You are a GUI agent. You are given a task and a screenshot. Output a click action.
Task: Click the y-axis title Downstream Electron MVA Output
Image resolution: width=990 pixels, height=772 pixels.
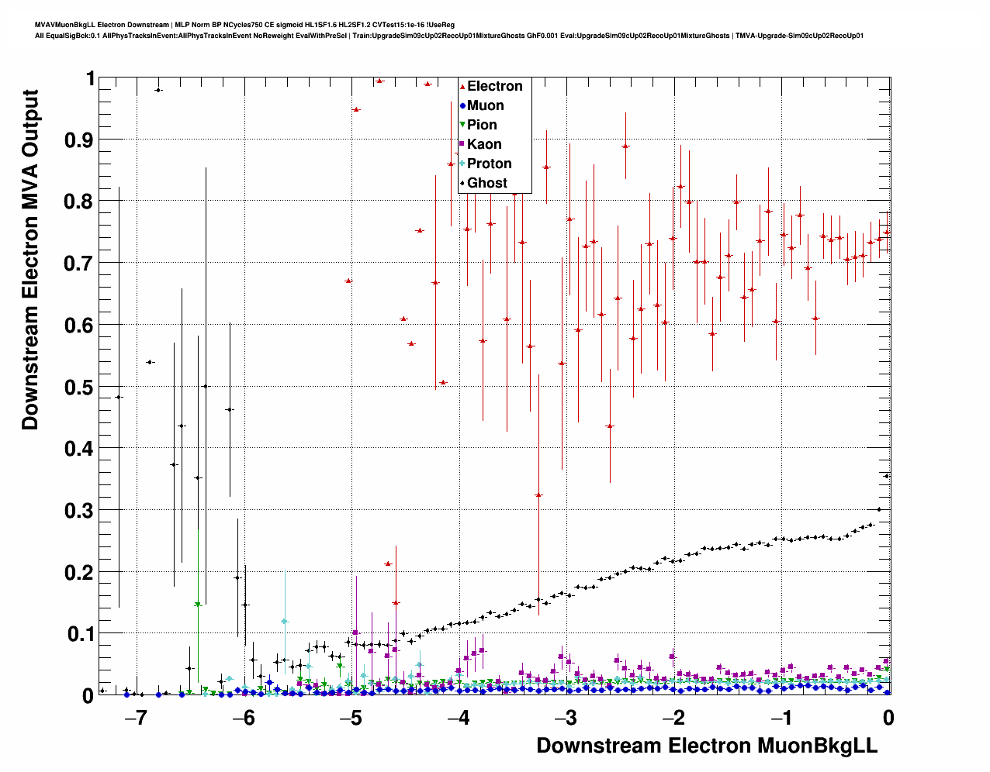[30, 260]
